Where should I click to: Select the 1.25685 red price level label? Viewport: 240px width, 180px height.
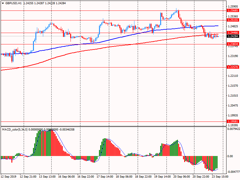233,10
